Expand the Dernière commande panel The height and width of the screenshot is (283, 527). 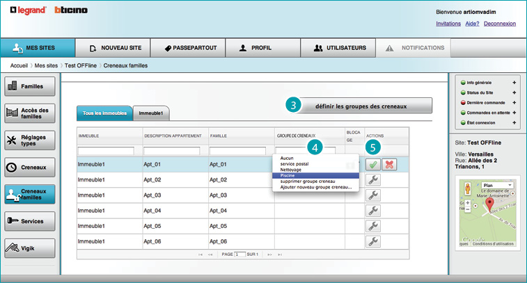pyautogui.click(x=514, y=102)
